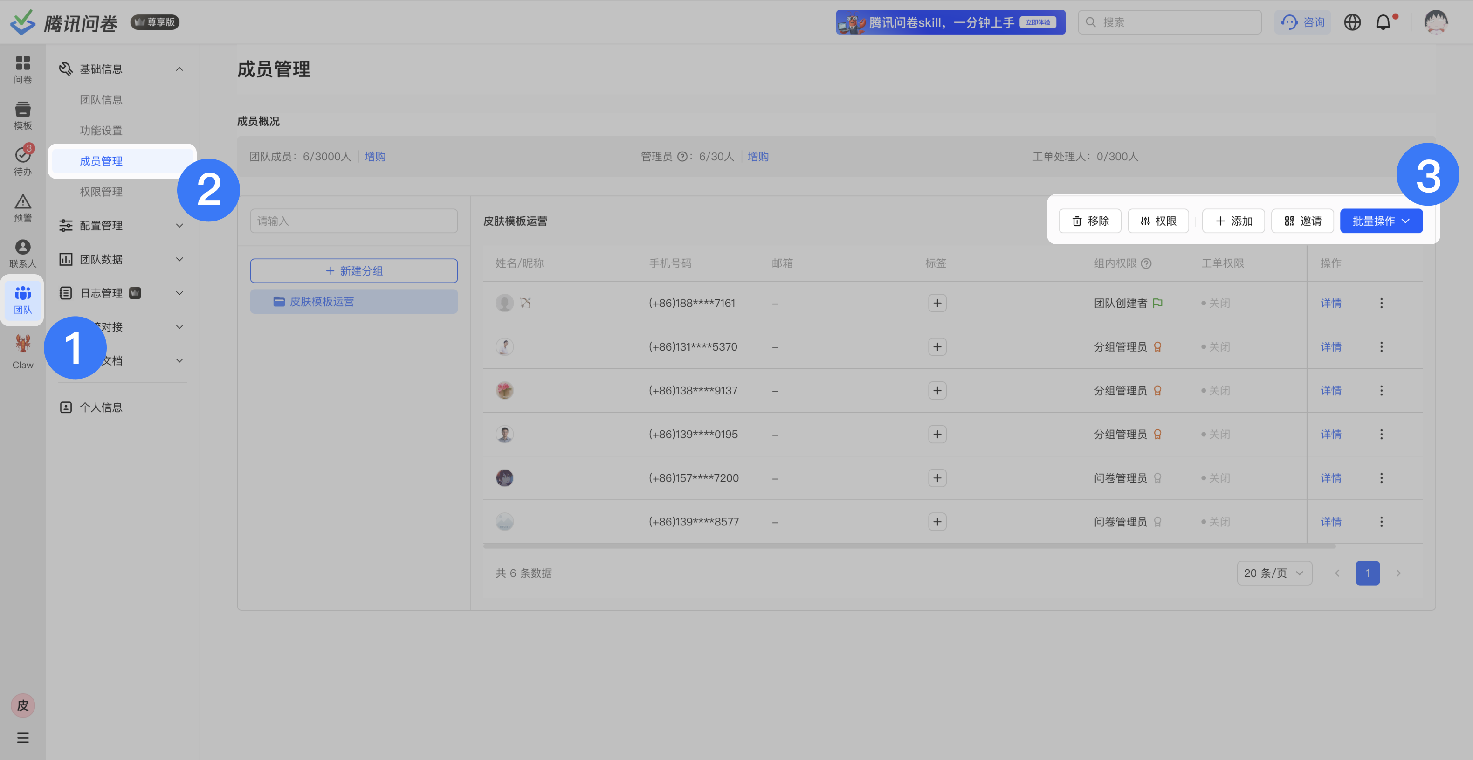The height and width of the screenshot is (760, 1473).
Task: Click the horizontal table scrollbar
Action: (909, 547)
